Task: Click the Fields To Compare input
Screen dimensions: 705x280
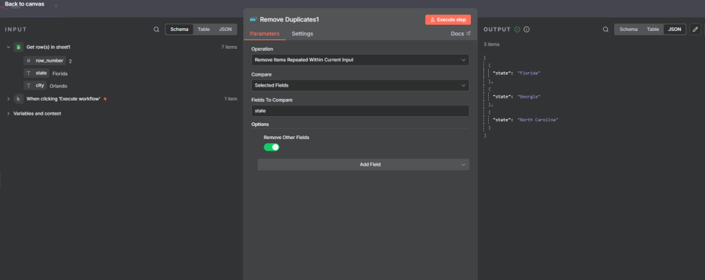Action: coord(361,111)
